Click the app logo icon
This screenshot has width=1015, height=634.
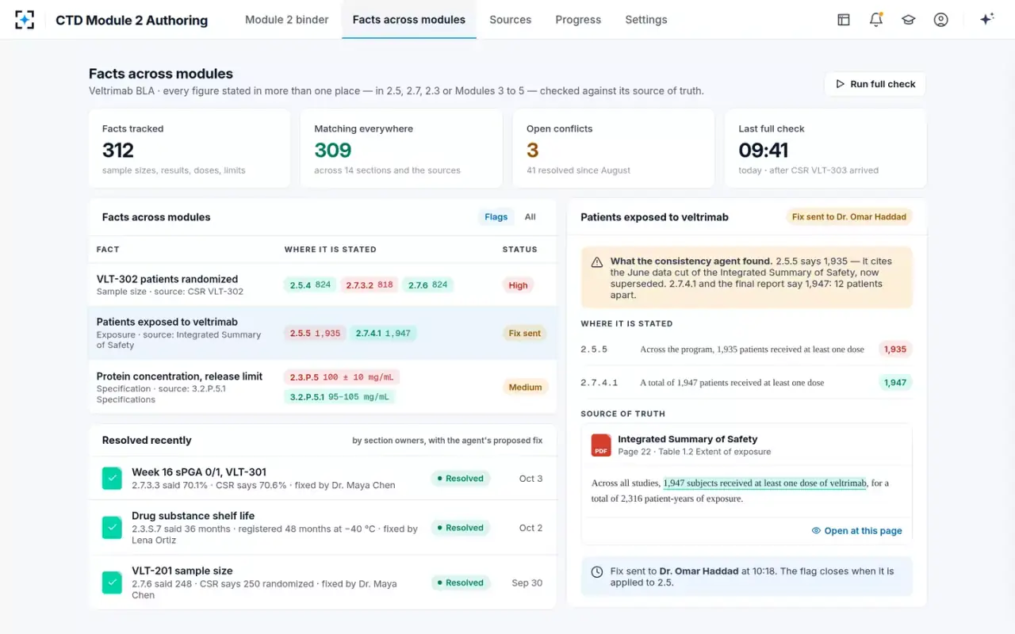point(25,20)
